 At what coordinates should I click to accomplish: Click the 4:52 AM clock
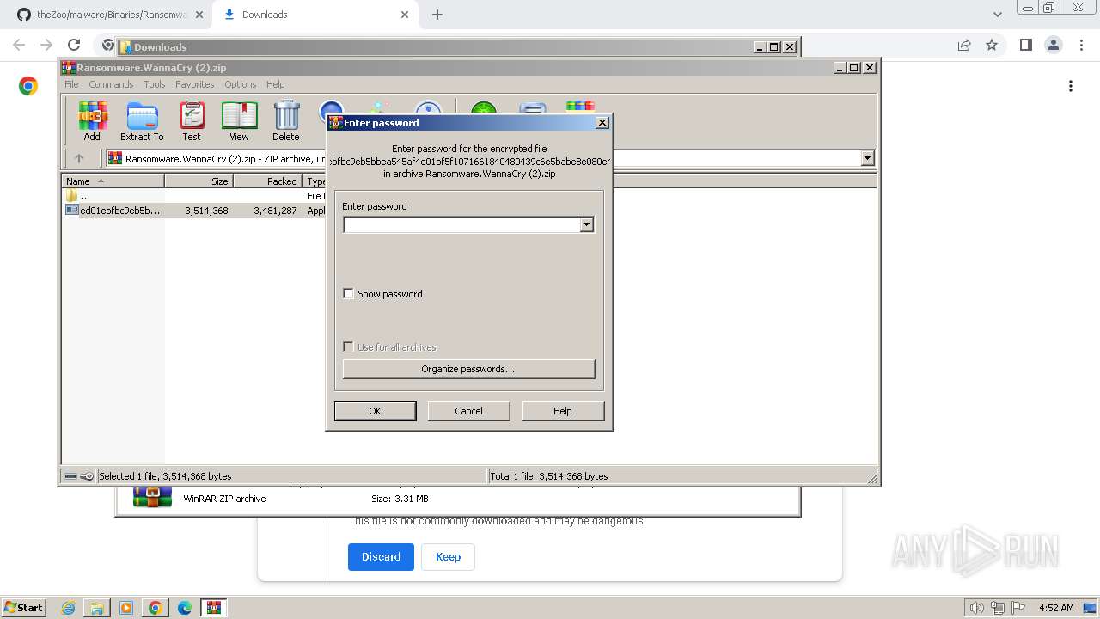click(x=1056, y=608)
